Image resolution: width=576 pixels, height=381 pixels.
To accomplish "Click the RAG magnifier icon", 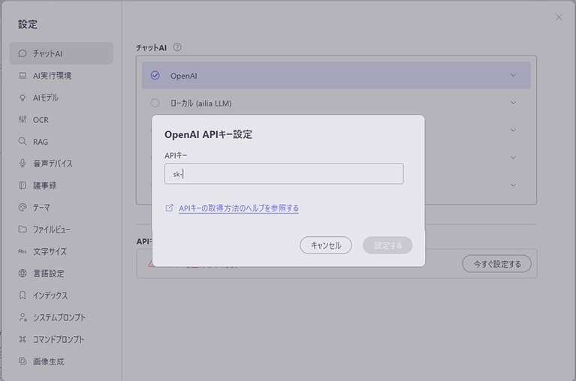I will (23, 142).
